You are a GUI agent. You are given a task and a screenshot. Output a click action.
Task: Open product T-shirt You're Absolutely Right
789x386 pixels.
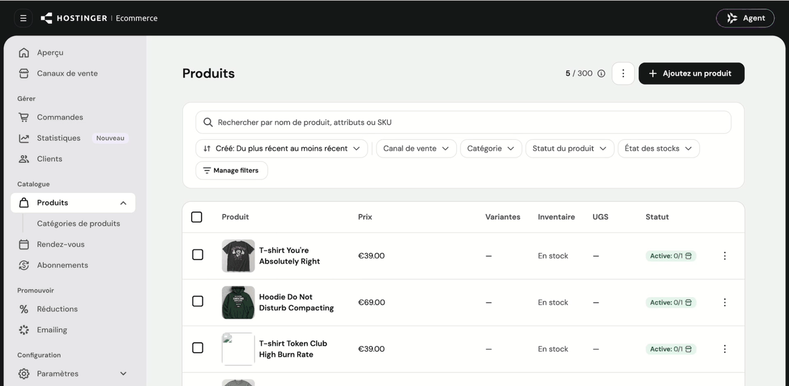289,256
